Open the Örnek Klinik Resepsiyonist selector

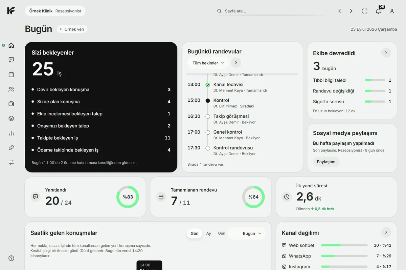point(55,11)
